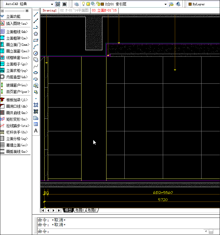Open the Workspace Settings gear icon
220x235 pixels.
coord(58,4)
